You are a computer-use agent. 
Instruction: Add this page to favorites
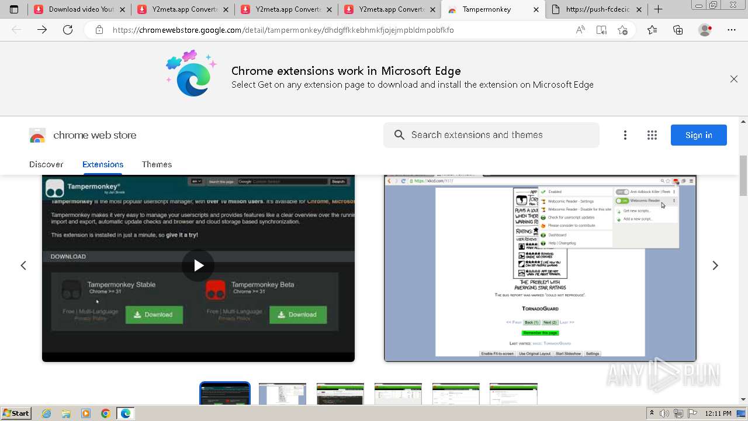(x=622, y=30)
